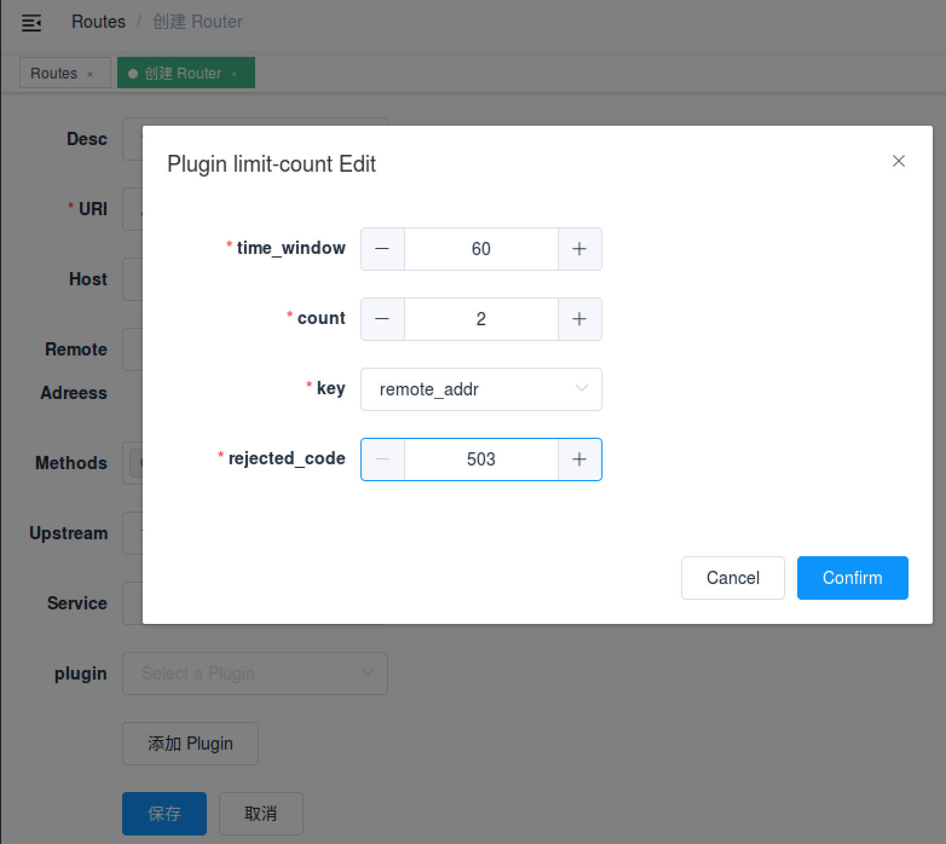This screenshot has width=946, height=844.
Task: Decrease the count value
Action: pyautogui.click(x=382, y=319)
